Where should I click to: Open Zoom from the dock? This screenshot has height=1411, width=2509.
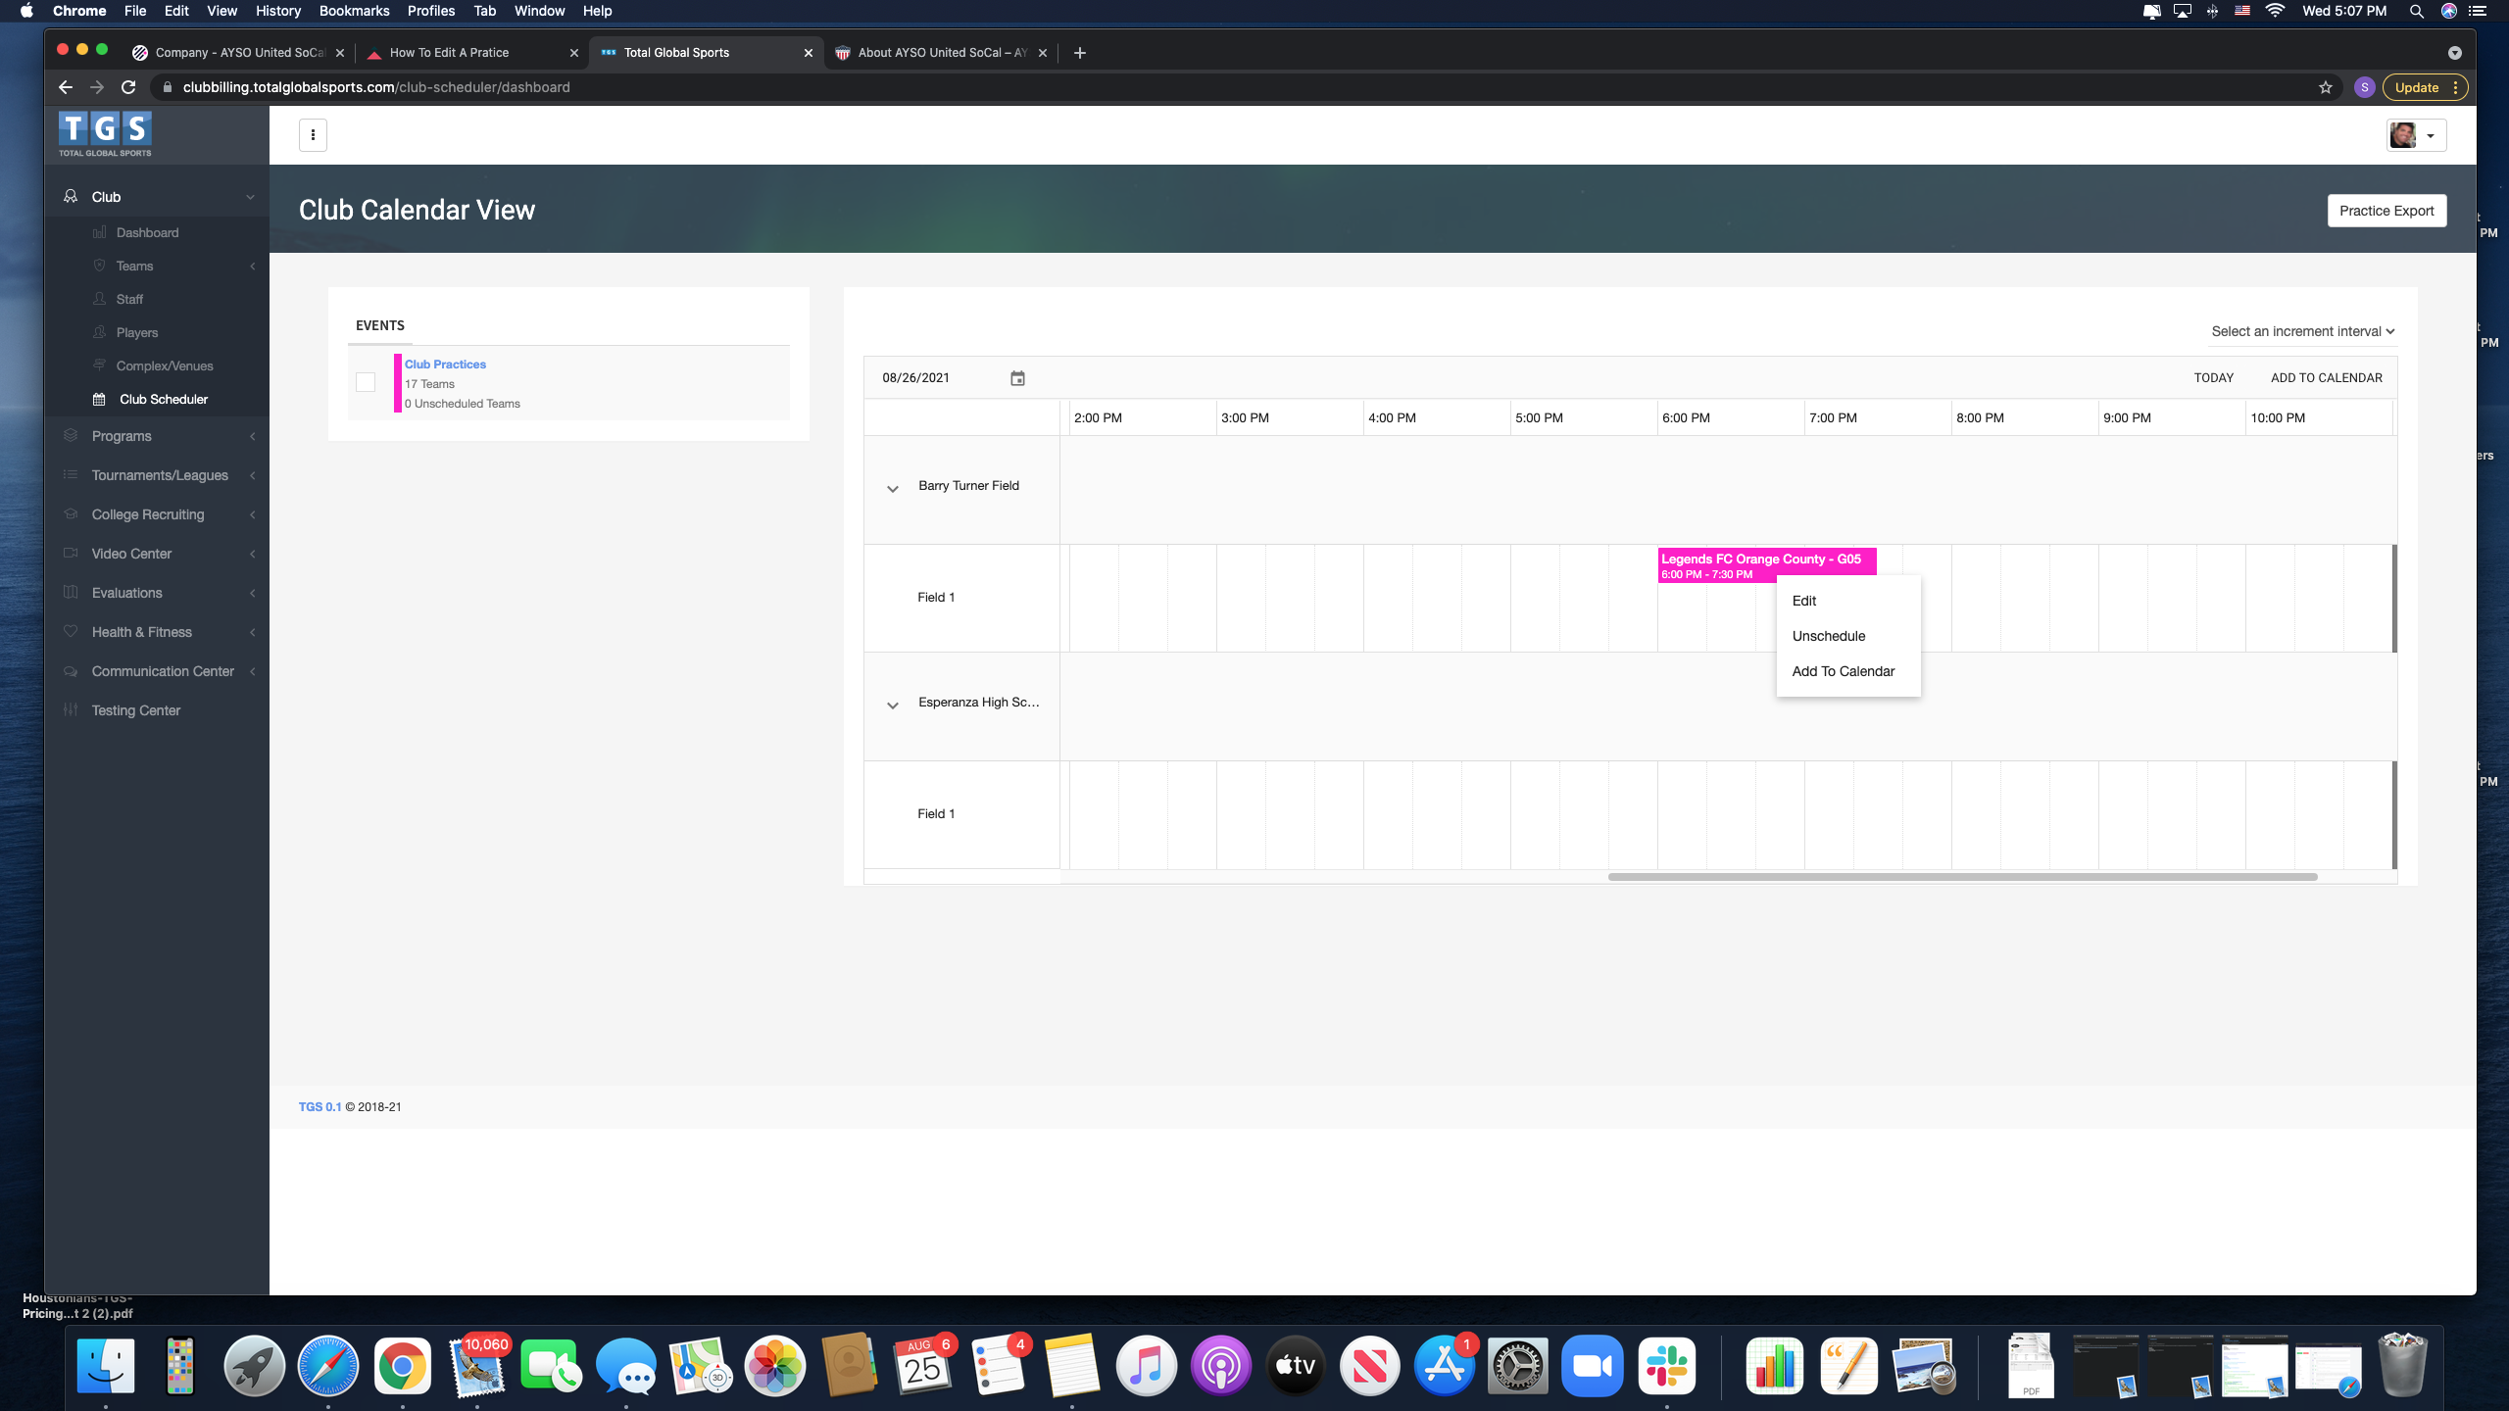click(1593, 1366)
